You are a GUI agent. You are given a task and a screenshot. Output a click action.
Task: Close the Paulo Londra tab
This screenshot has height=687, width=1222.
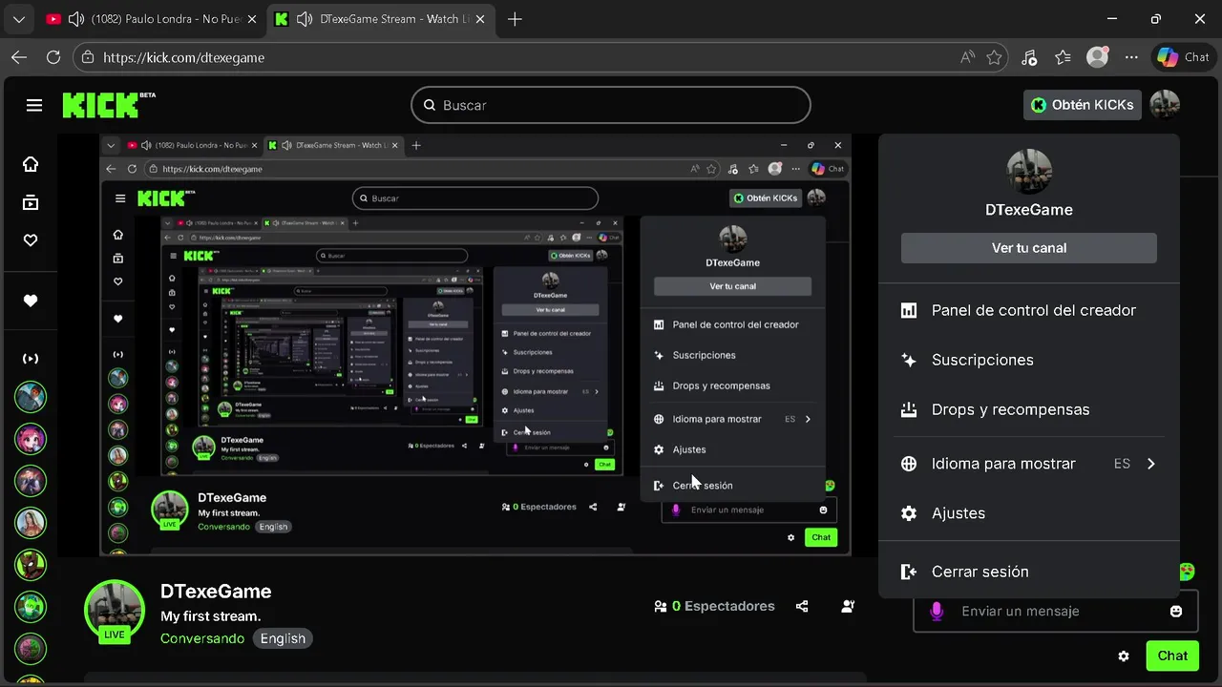[x=252, y=19]
